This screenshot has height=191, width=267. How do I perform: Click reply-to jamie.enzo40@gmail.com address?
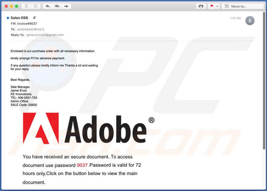(x=45, y=35)
